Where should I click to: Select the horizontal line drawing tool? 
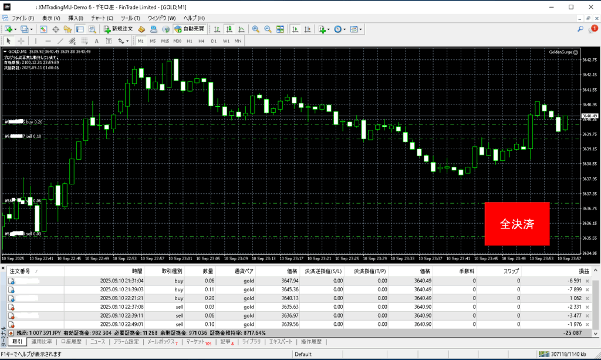48,41
